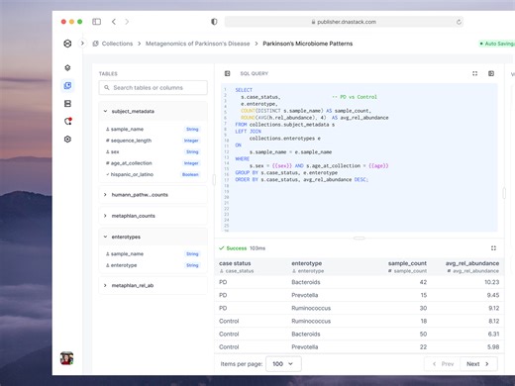Viewport: 515px width, 386px height.
Task: Open the layers icon in the sidebar
Action: click(67, 68)
